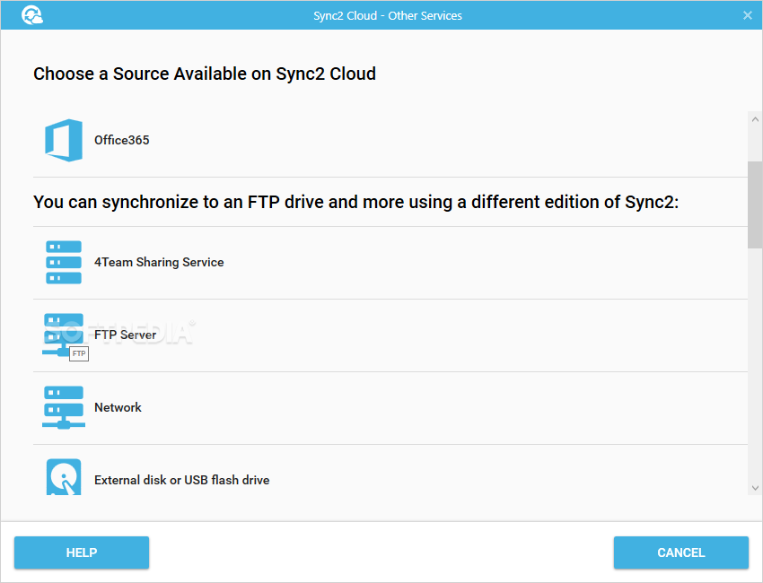Click the Sync2 Cloud logo in title bar

point(32,15)
